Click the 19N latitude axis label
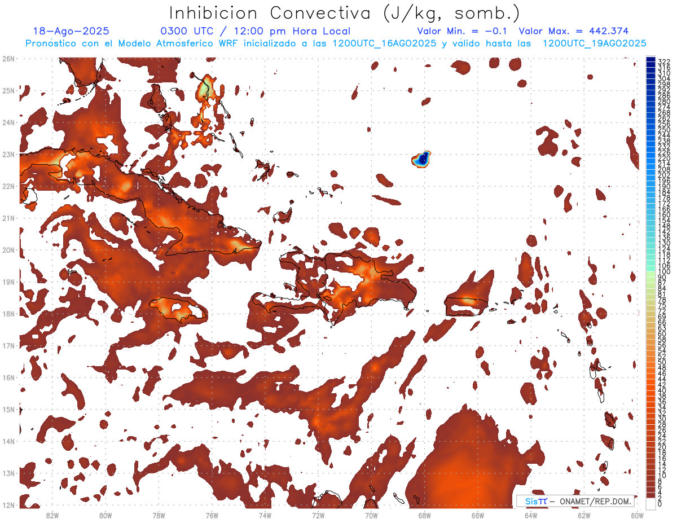 [8, 282]
